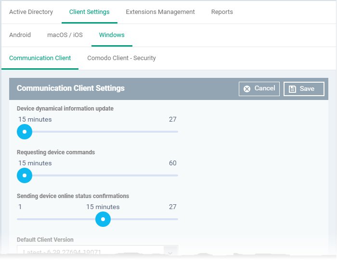Click the 'Device dynamical information update' label

65,109
